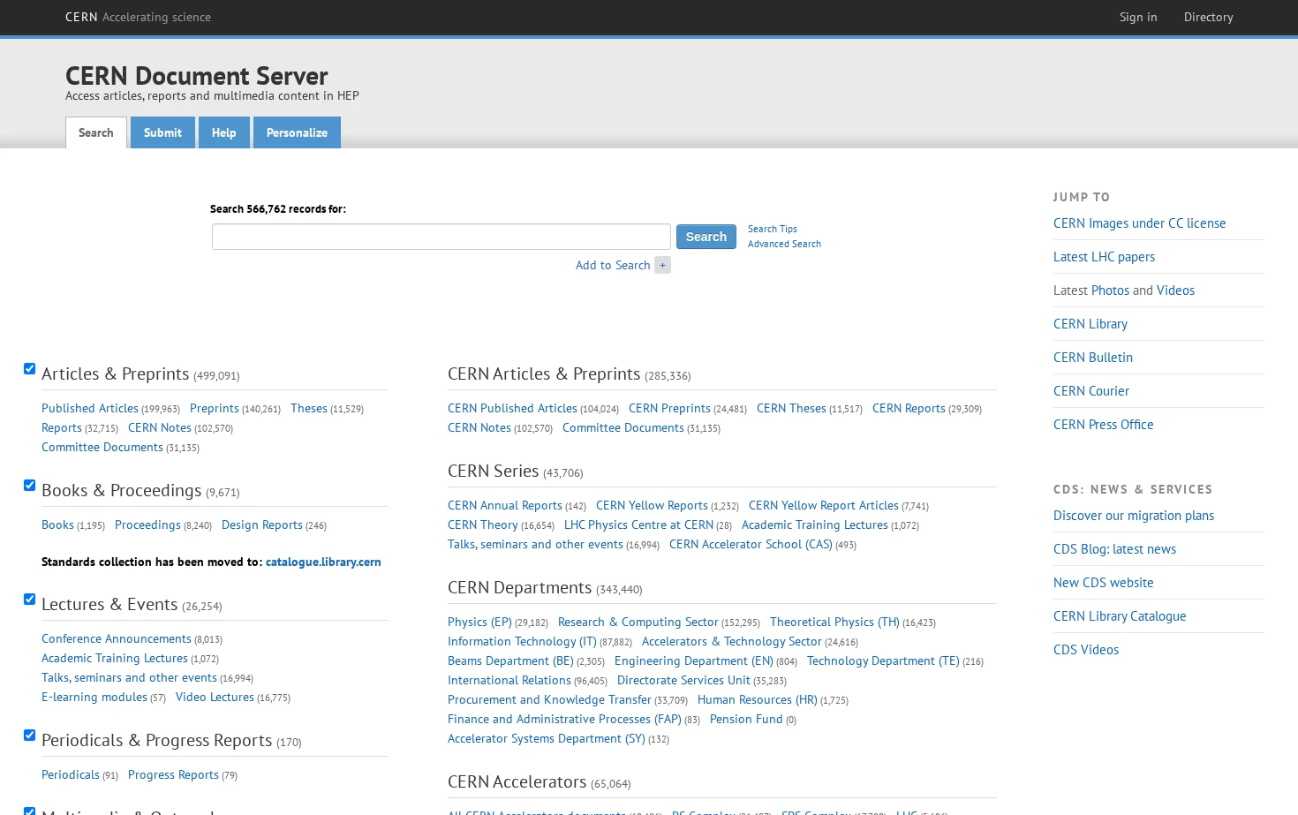Click the Add to Search link
1298x815 pixels.
(613, 265)
